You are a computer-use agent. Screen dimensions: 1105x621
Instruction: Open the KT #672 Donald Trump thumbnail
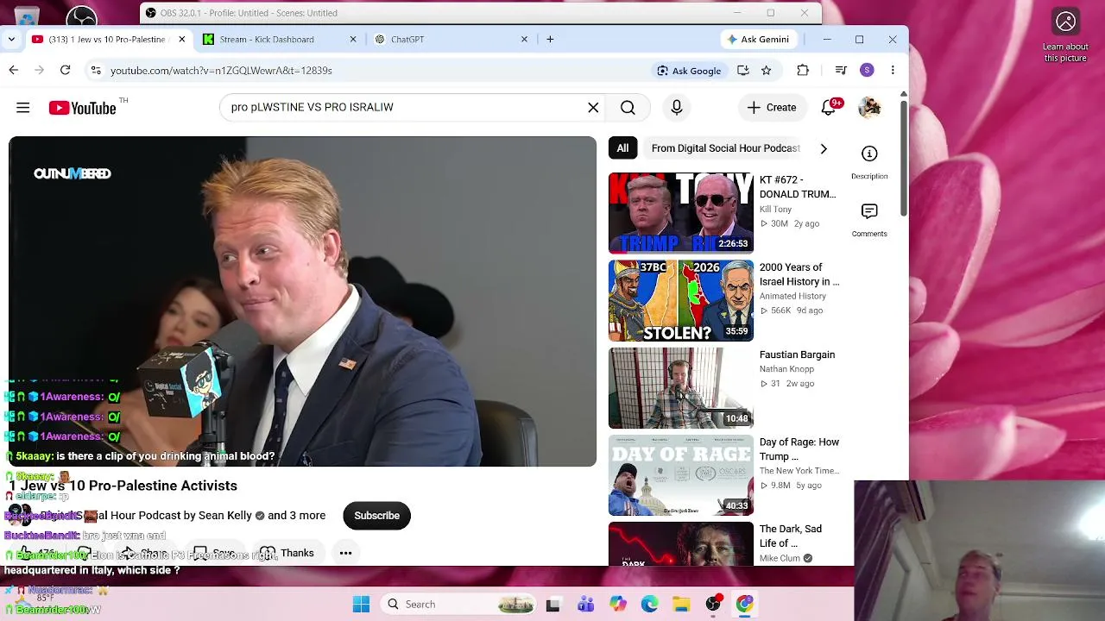pyautogui.click(x=681, y=213)
